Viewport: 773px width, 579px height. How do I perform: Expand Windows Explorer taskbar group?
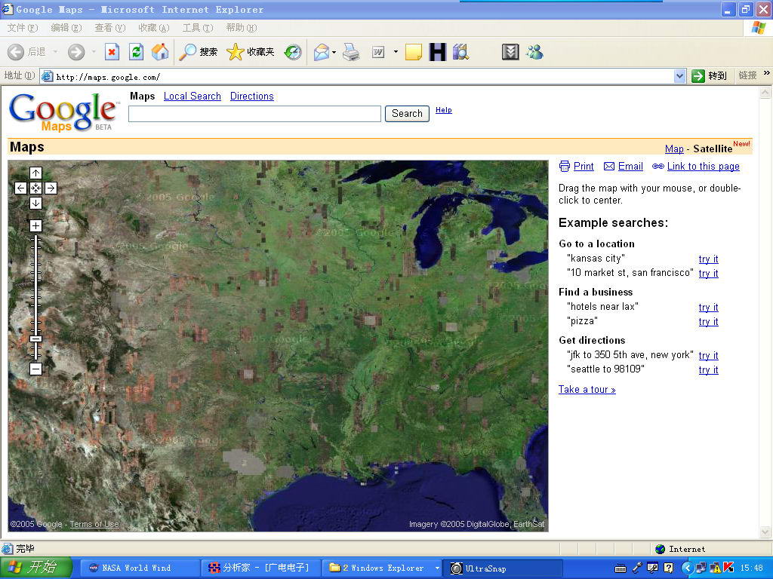(437, 568)
